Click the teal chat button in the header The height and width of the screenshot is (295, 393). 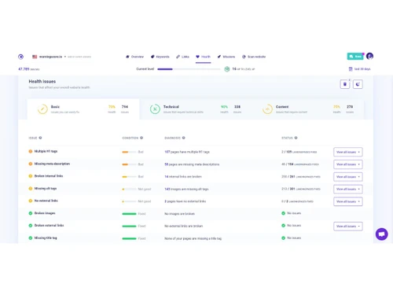[x=355, y=57]
